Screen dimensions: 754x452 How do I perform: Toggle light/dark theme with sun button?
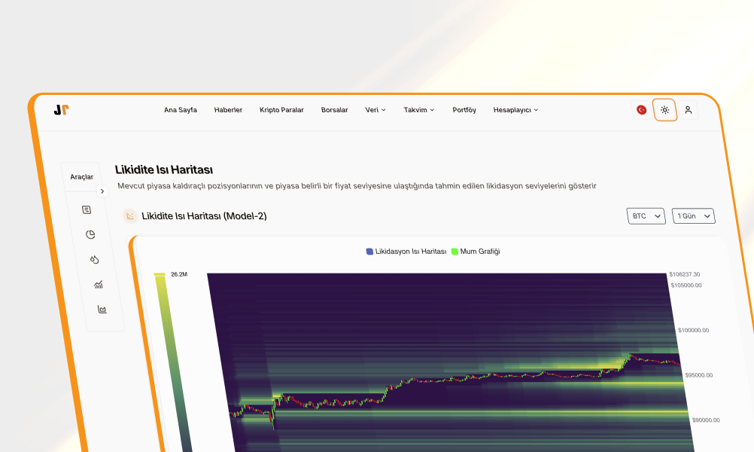(664, 110)
